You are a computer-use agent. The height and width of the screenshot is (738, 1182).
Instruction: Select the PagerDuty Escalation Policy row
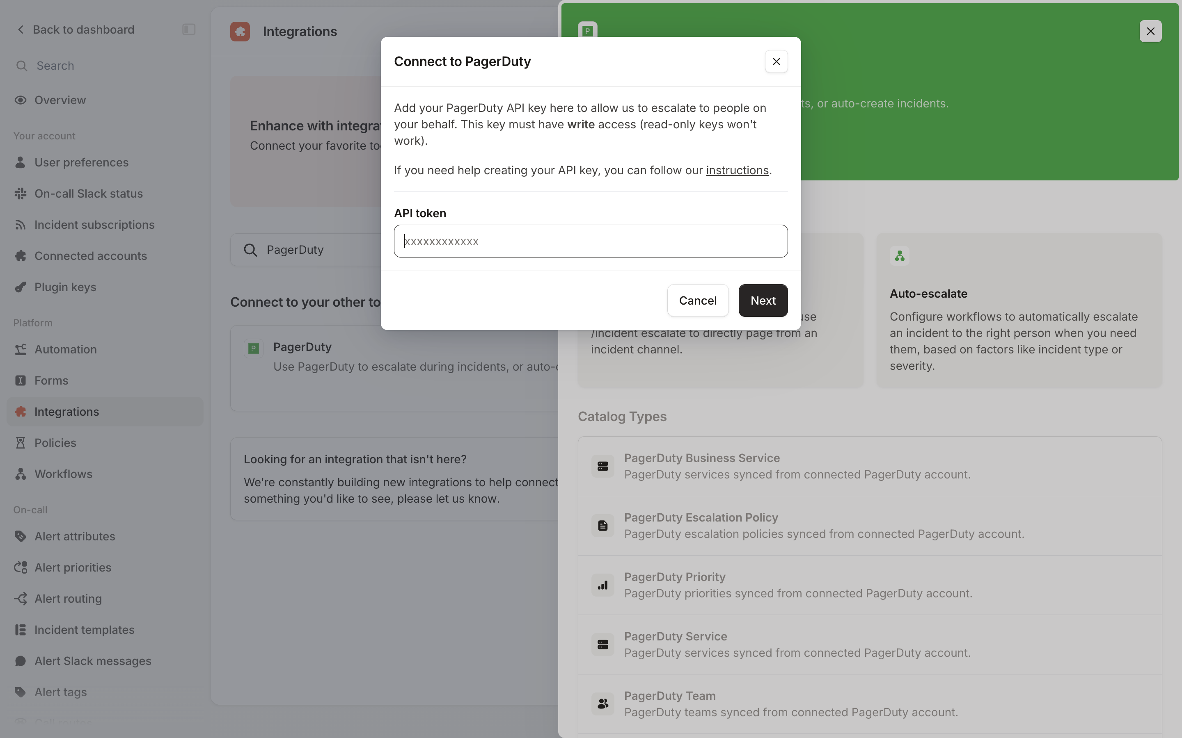pyautogui.click(x=869, y=526)
